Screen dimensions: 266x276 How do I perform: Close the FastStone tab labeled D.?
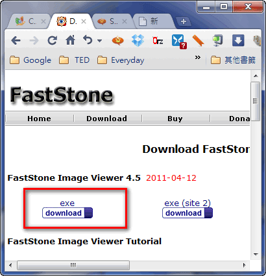(84, 21)
